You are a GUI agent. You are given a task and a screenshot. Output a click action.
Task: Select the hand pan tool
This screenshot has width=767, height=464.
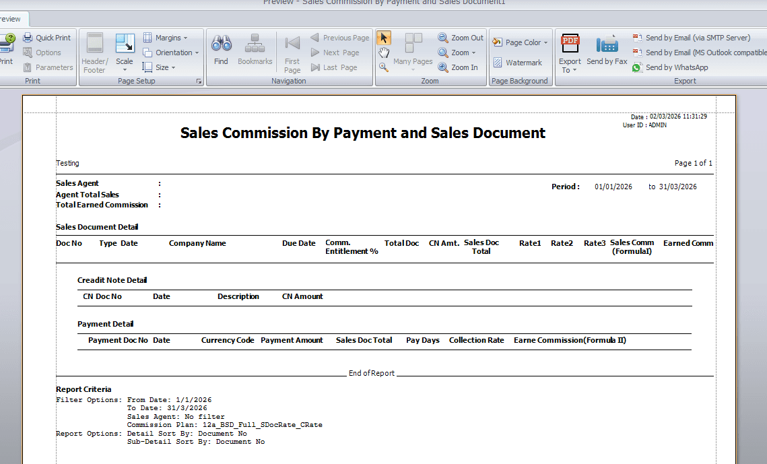(384, 53)
